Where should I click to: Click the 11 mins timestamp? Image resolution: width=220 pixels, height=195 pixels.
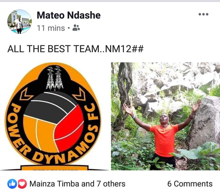coord(51,28)
